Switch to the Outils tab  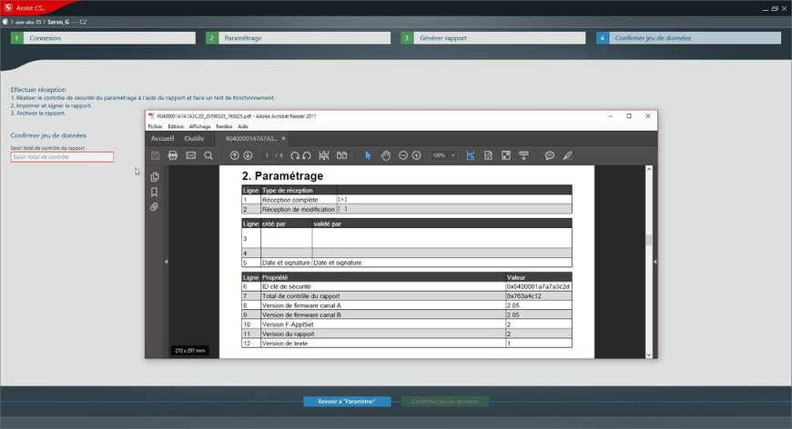tap(194, 138)
